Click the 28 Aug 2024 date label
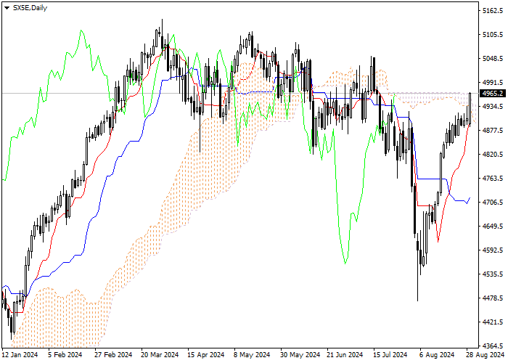This screenshot has height=363, width=508. pyautogui.click(x=486, y=355)
